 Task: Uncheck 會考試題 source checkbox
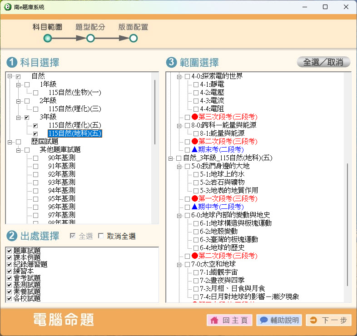click(10, 278)
